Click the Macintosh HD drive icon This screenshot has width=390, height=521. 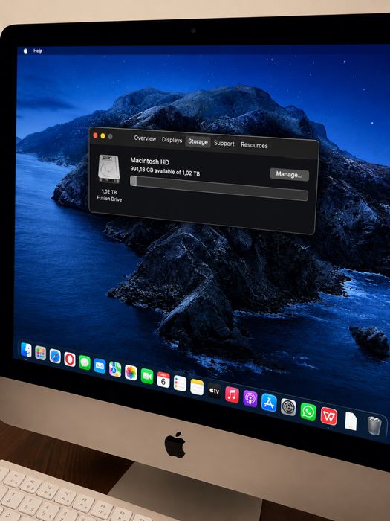tap(108, 169)
